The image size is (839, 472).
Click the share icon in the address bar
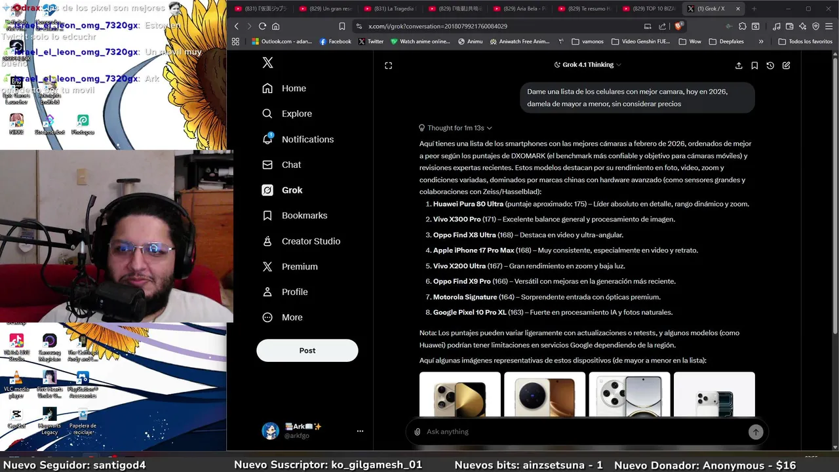click(x=662, y=26)
